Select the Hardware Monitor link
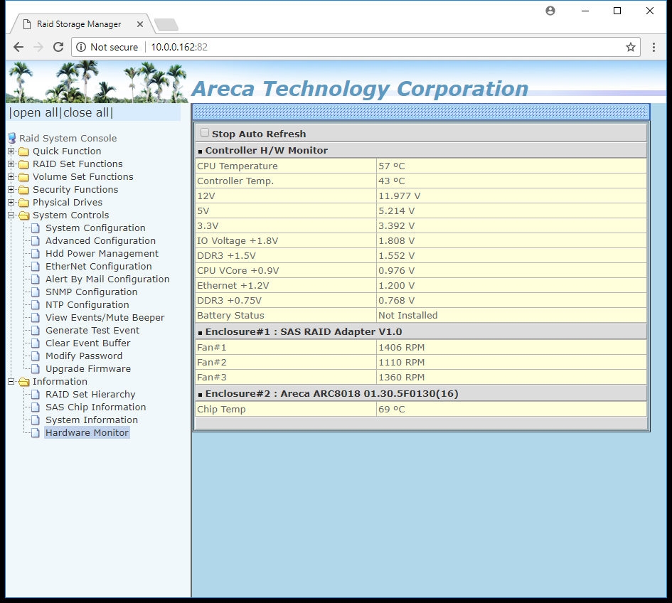Image resolution: width=672 pixels, height=603 pixels. pyautogui.click(x=87, y=433)
